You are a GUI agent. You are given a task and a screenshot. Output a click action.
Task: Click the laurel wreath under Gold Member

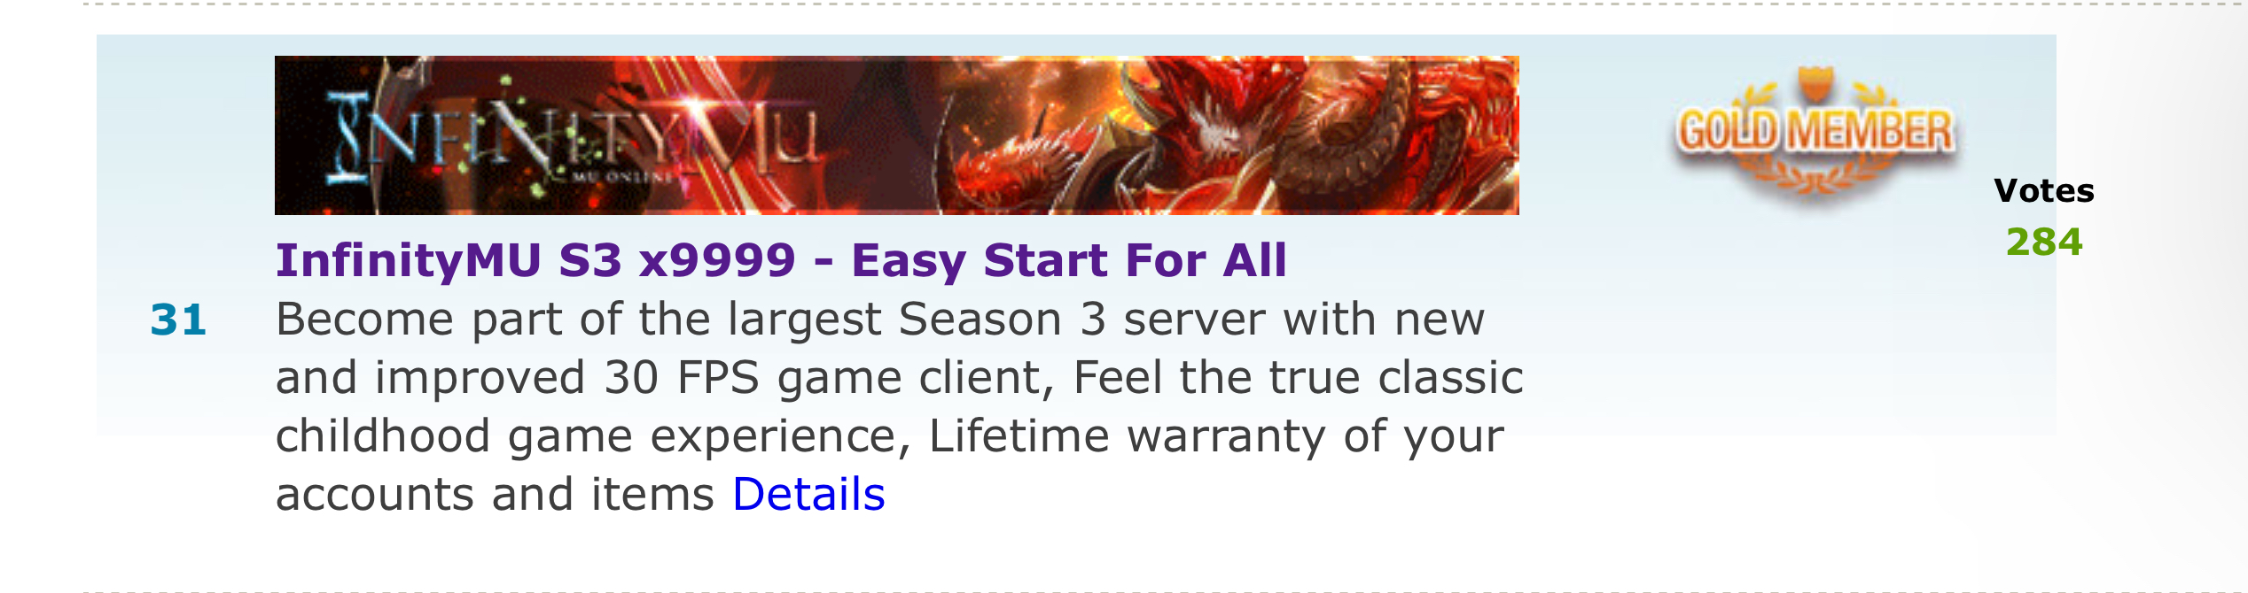click(x=1815, y=173)
